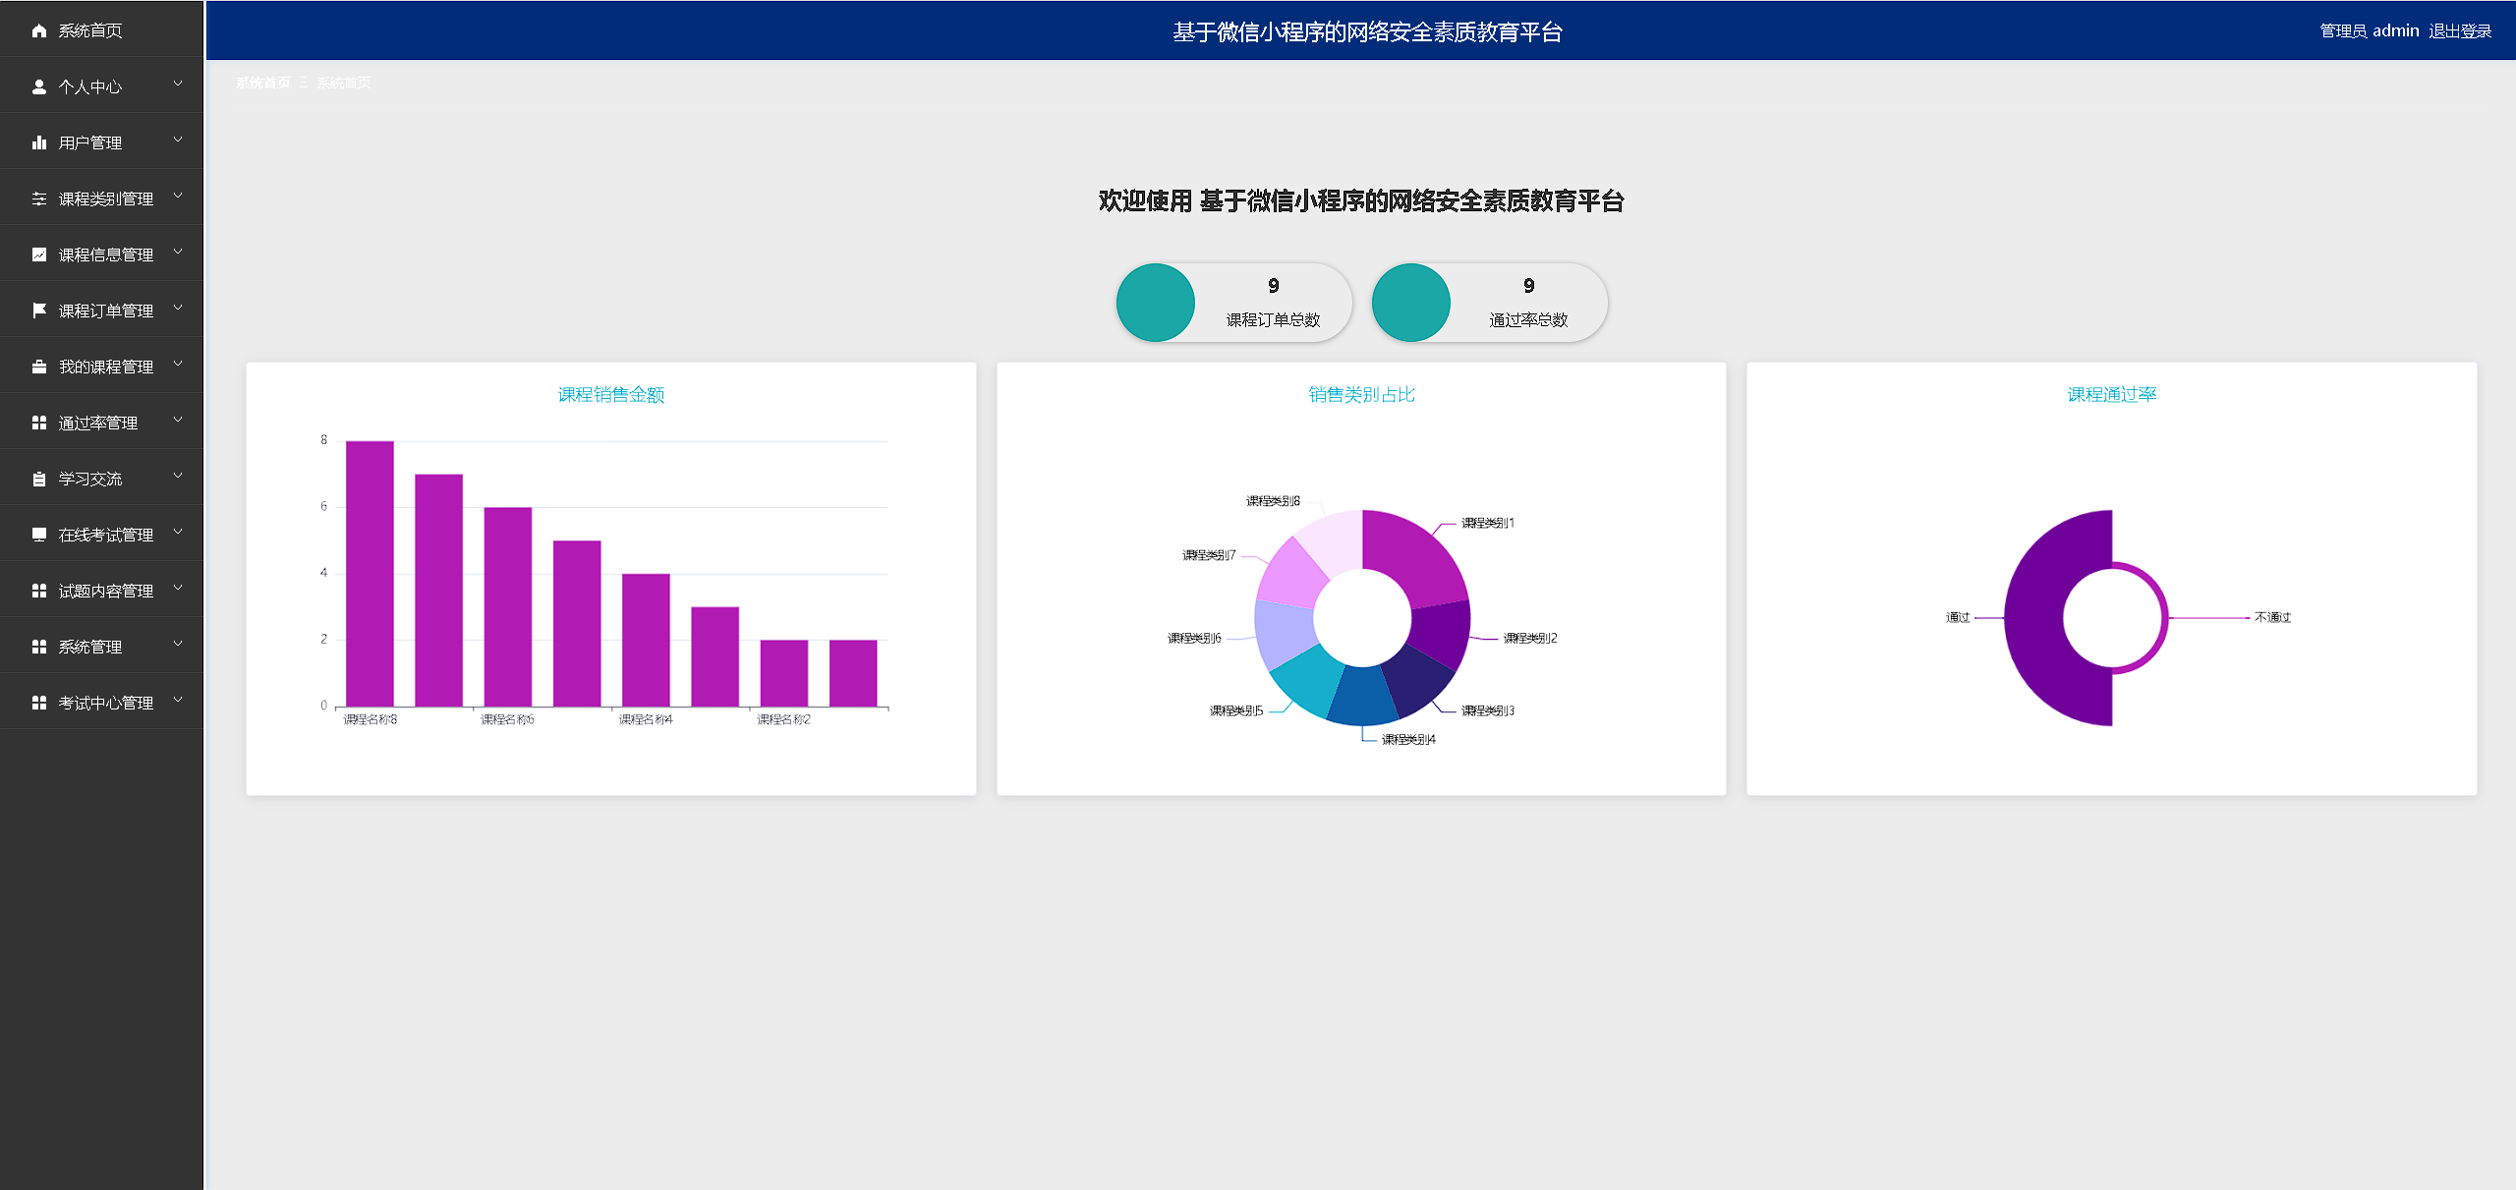
Task: Click the person icon for 个人中心
Action: (x=39, y=87)
